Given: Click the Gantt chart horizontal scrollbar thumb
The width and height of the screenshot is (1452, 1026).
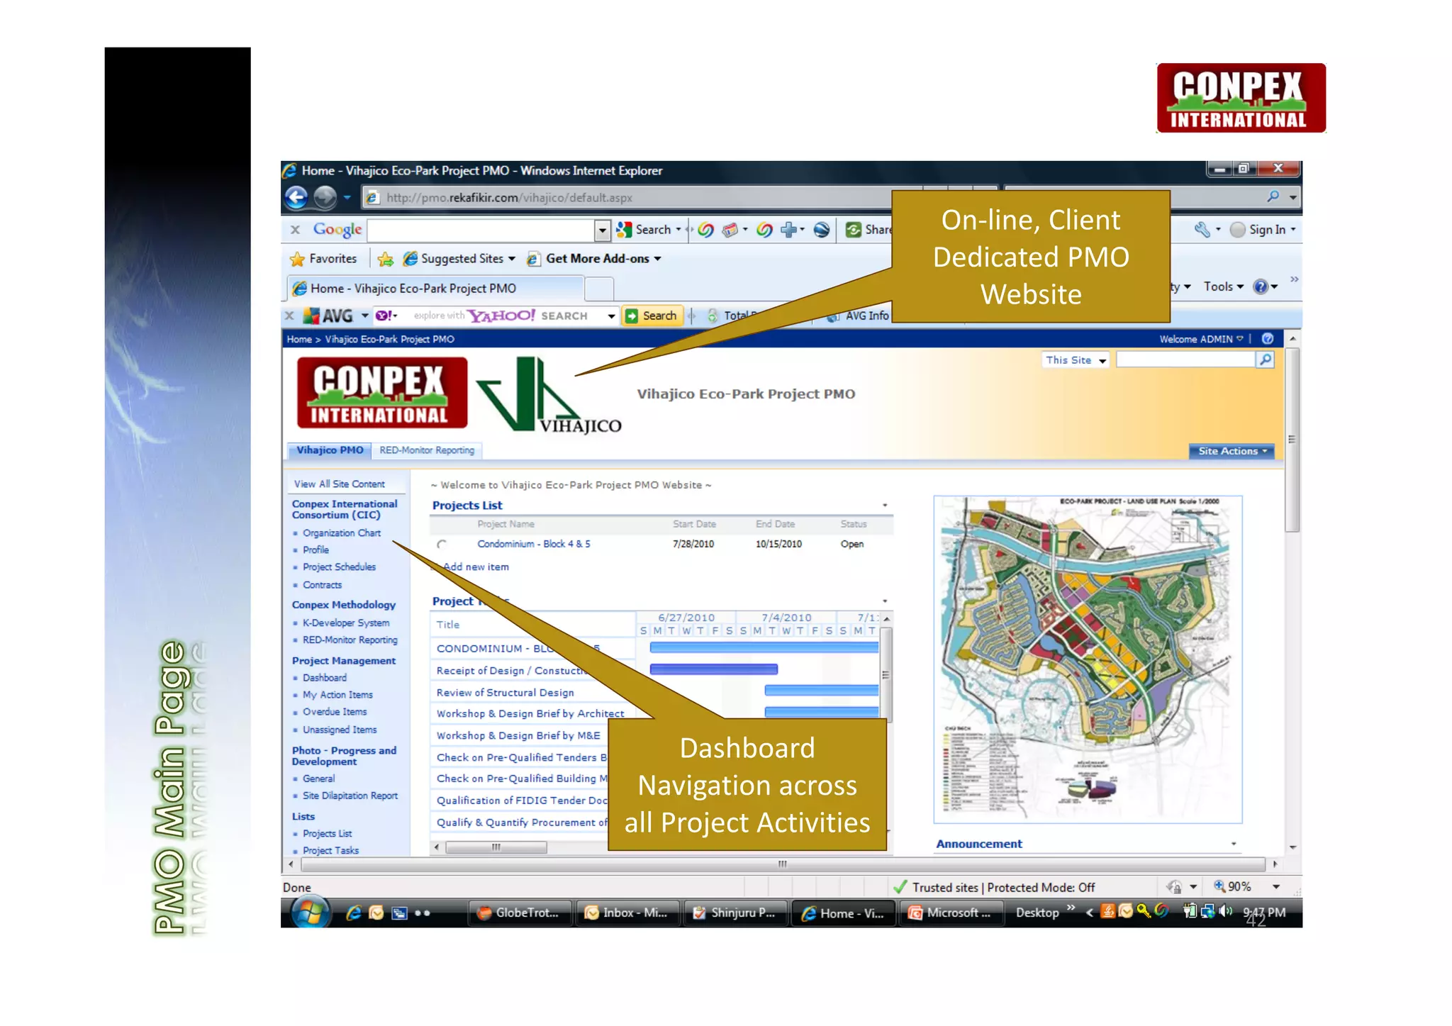Looking at the screenshot, I should [496, 847].
